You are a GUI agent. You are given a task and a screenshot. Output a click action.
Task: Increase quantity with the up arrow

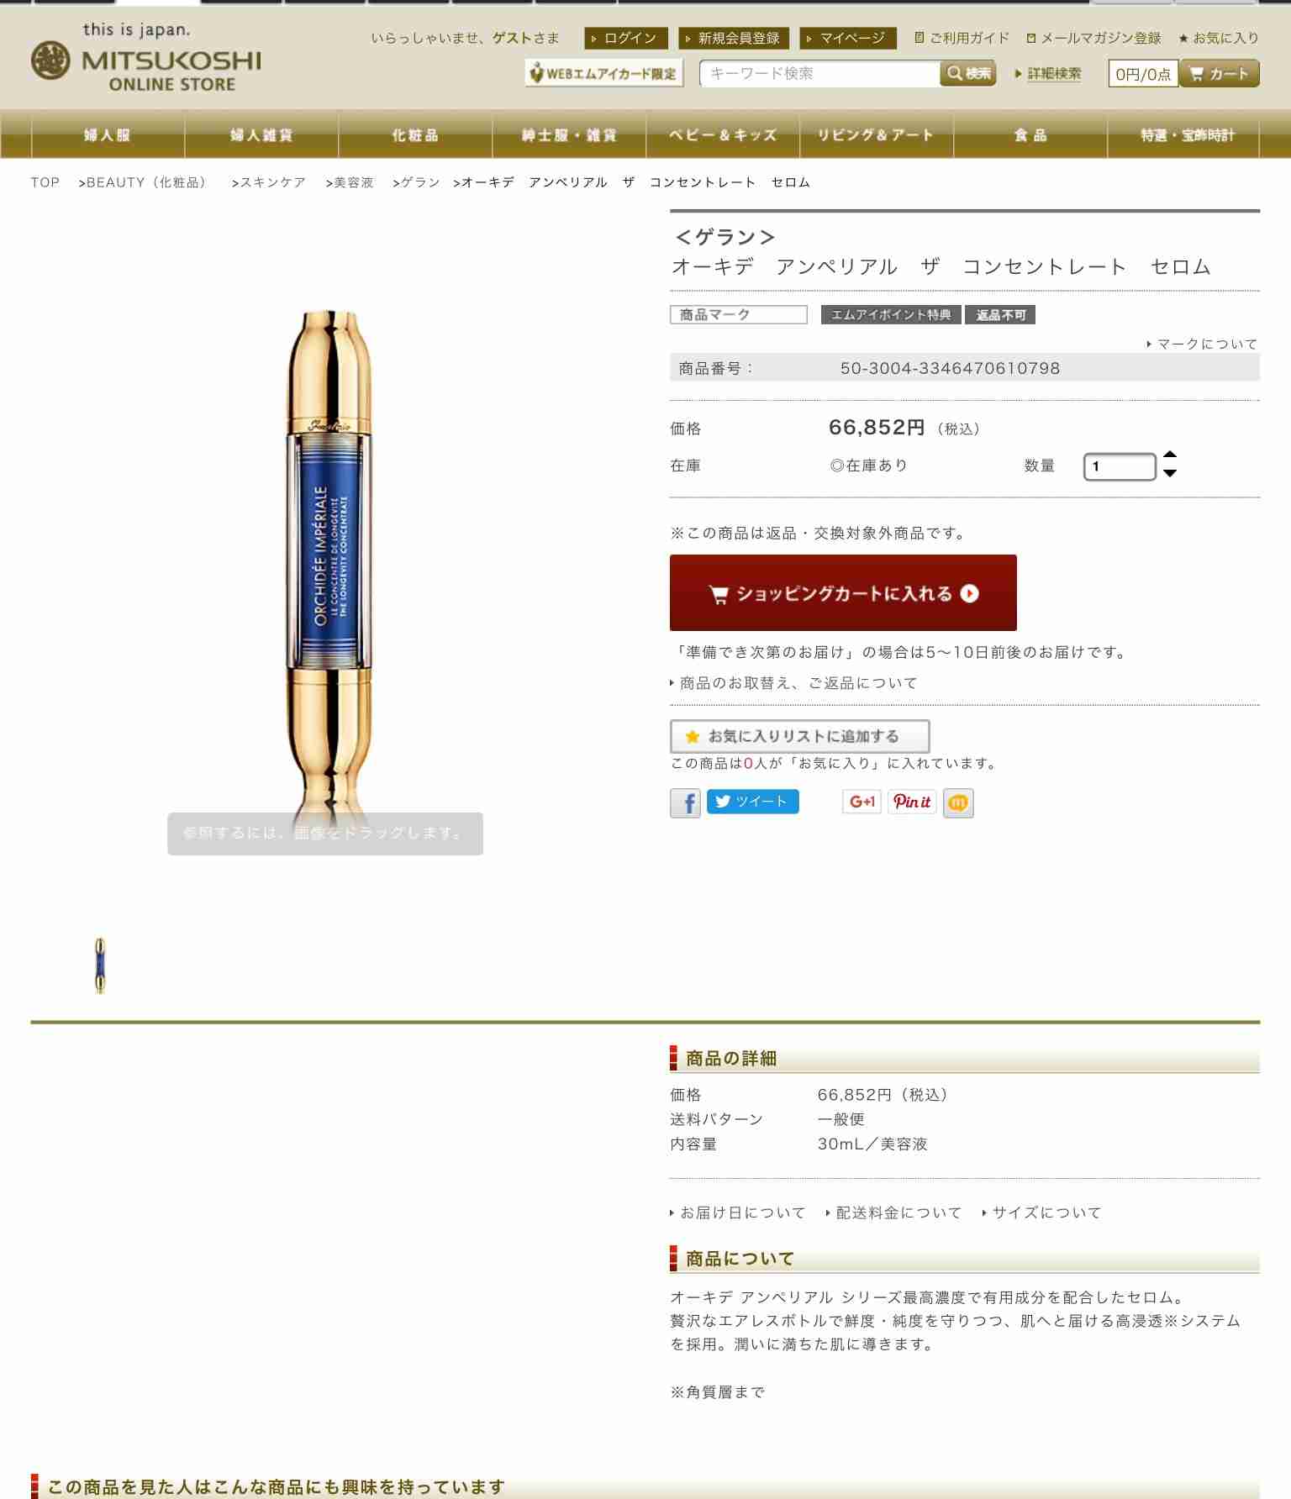pos(1170,455)
